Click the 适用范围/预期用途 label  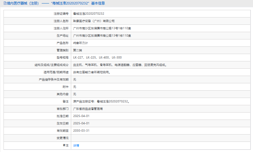56,72
